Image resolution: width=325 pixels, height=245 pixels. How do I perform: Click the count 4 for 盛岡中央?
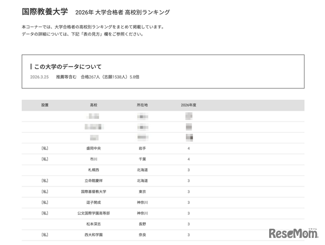[188, 148]
